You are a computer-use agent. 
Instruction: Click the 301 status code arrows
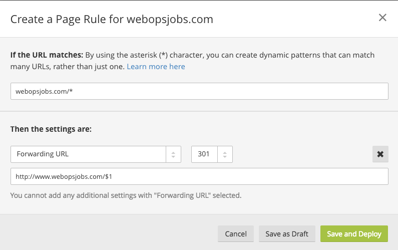click(x=225, y=154)
